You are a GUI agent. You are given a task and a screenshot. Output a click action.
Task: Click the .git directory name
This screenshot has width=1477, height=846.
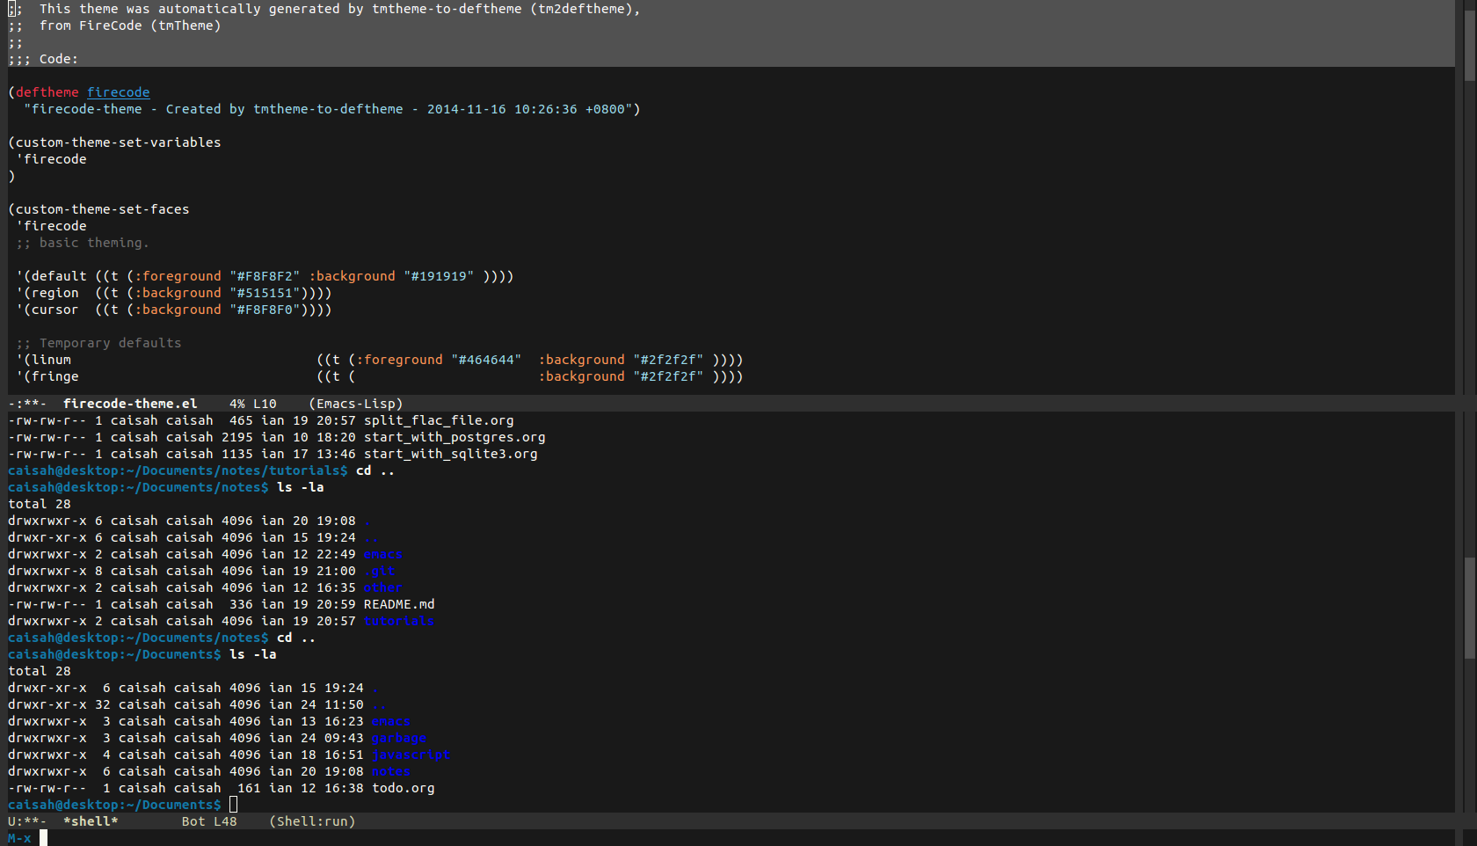click(379, 571)
